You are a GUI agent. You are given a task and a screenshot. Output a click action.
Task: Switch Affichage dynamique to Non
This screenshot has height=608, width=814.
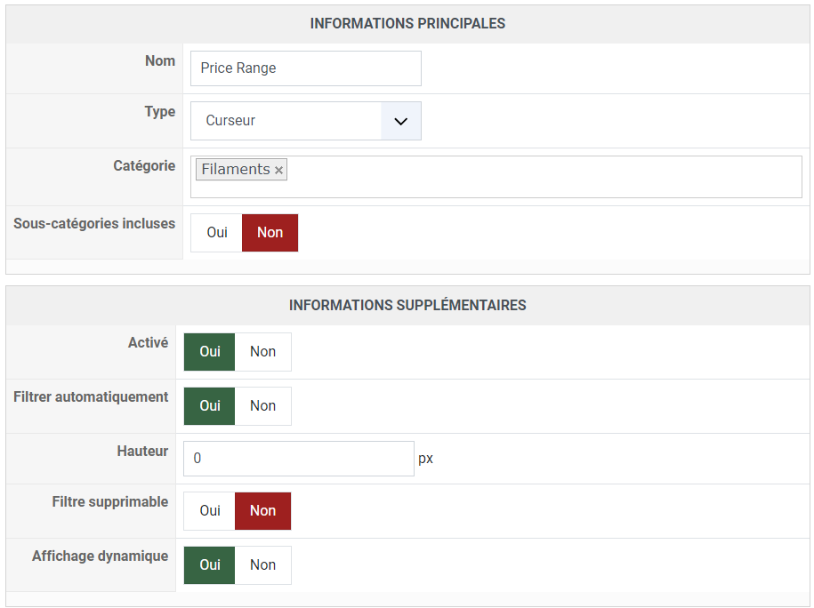tap(262, 565)
